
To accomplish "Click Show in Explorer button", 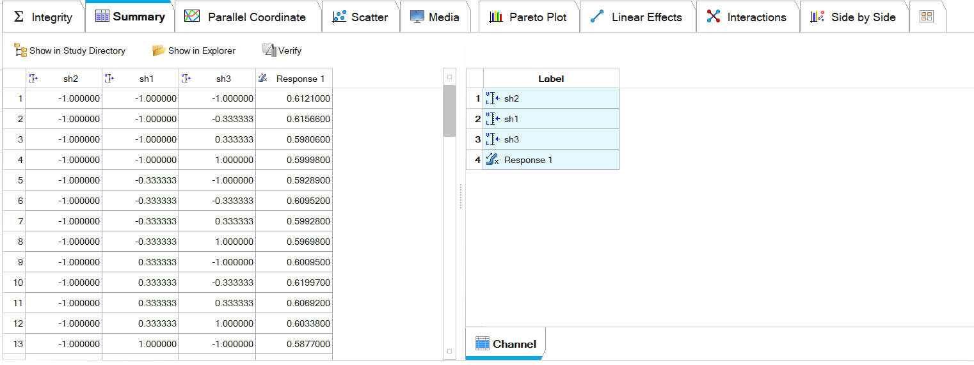I will [x=194, y=50].
